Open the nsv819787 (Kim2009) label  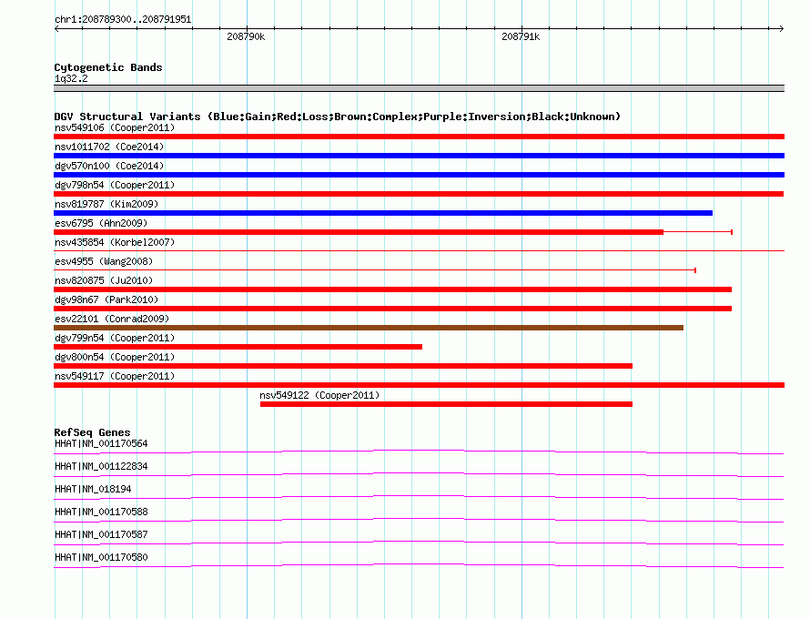coord(106,204)
